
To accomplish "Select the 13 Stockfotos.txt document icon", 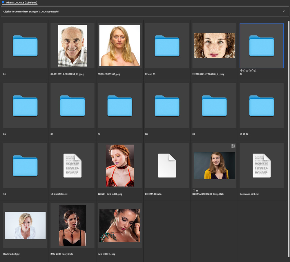I will pyautogui.click(x=72, y=165).
